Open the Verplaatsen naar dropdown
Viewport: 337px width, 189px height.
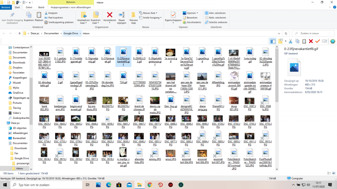click(83, 21)
